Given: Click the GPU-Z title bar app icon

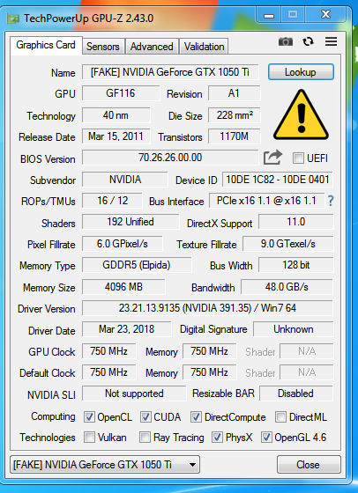Looking at the screenshot, I should point(12,18).
